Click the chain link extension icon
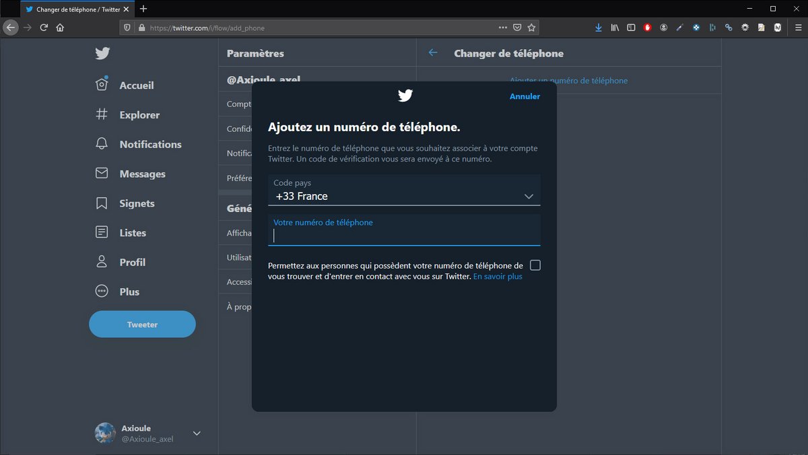This screenshot has width=808, height=455. tap(729, 28)
